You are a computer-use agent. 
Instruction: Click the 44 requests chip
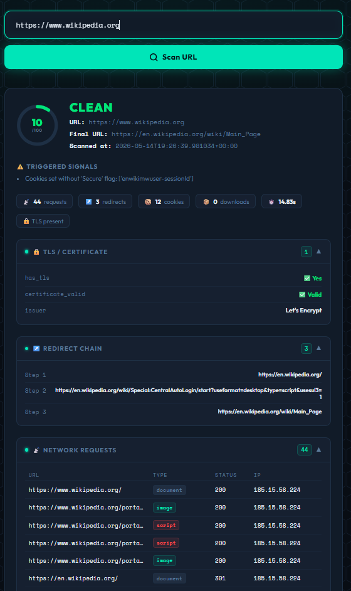pos(45,201)
